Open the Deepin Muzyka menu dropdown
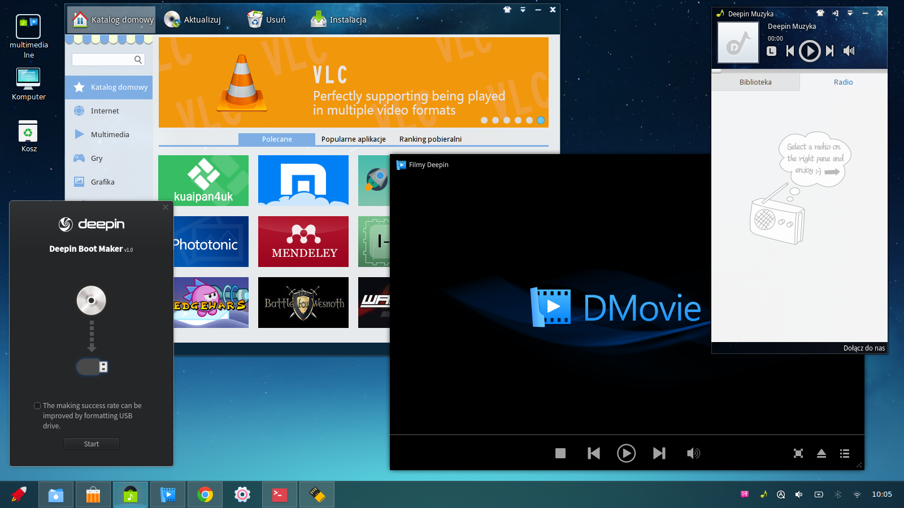 coord(850,13)
